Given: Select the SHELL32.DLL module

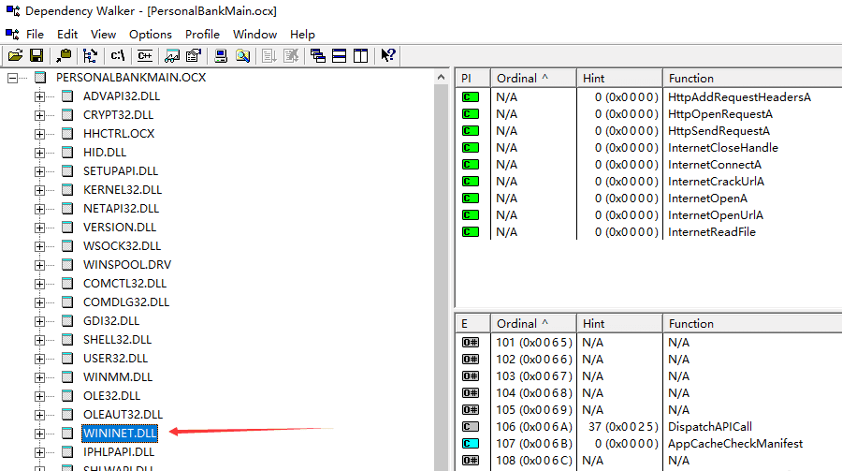Looking at the screenshot, I should (x=118, y=340).
